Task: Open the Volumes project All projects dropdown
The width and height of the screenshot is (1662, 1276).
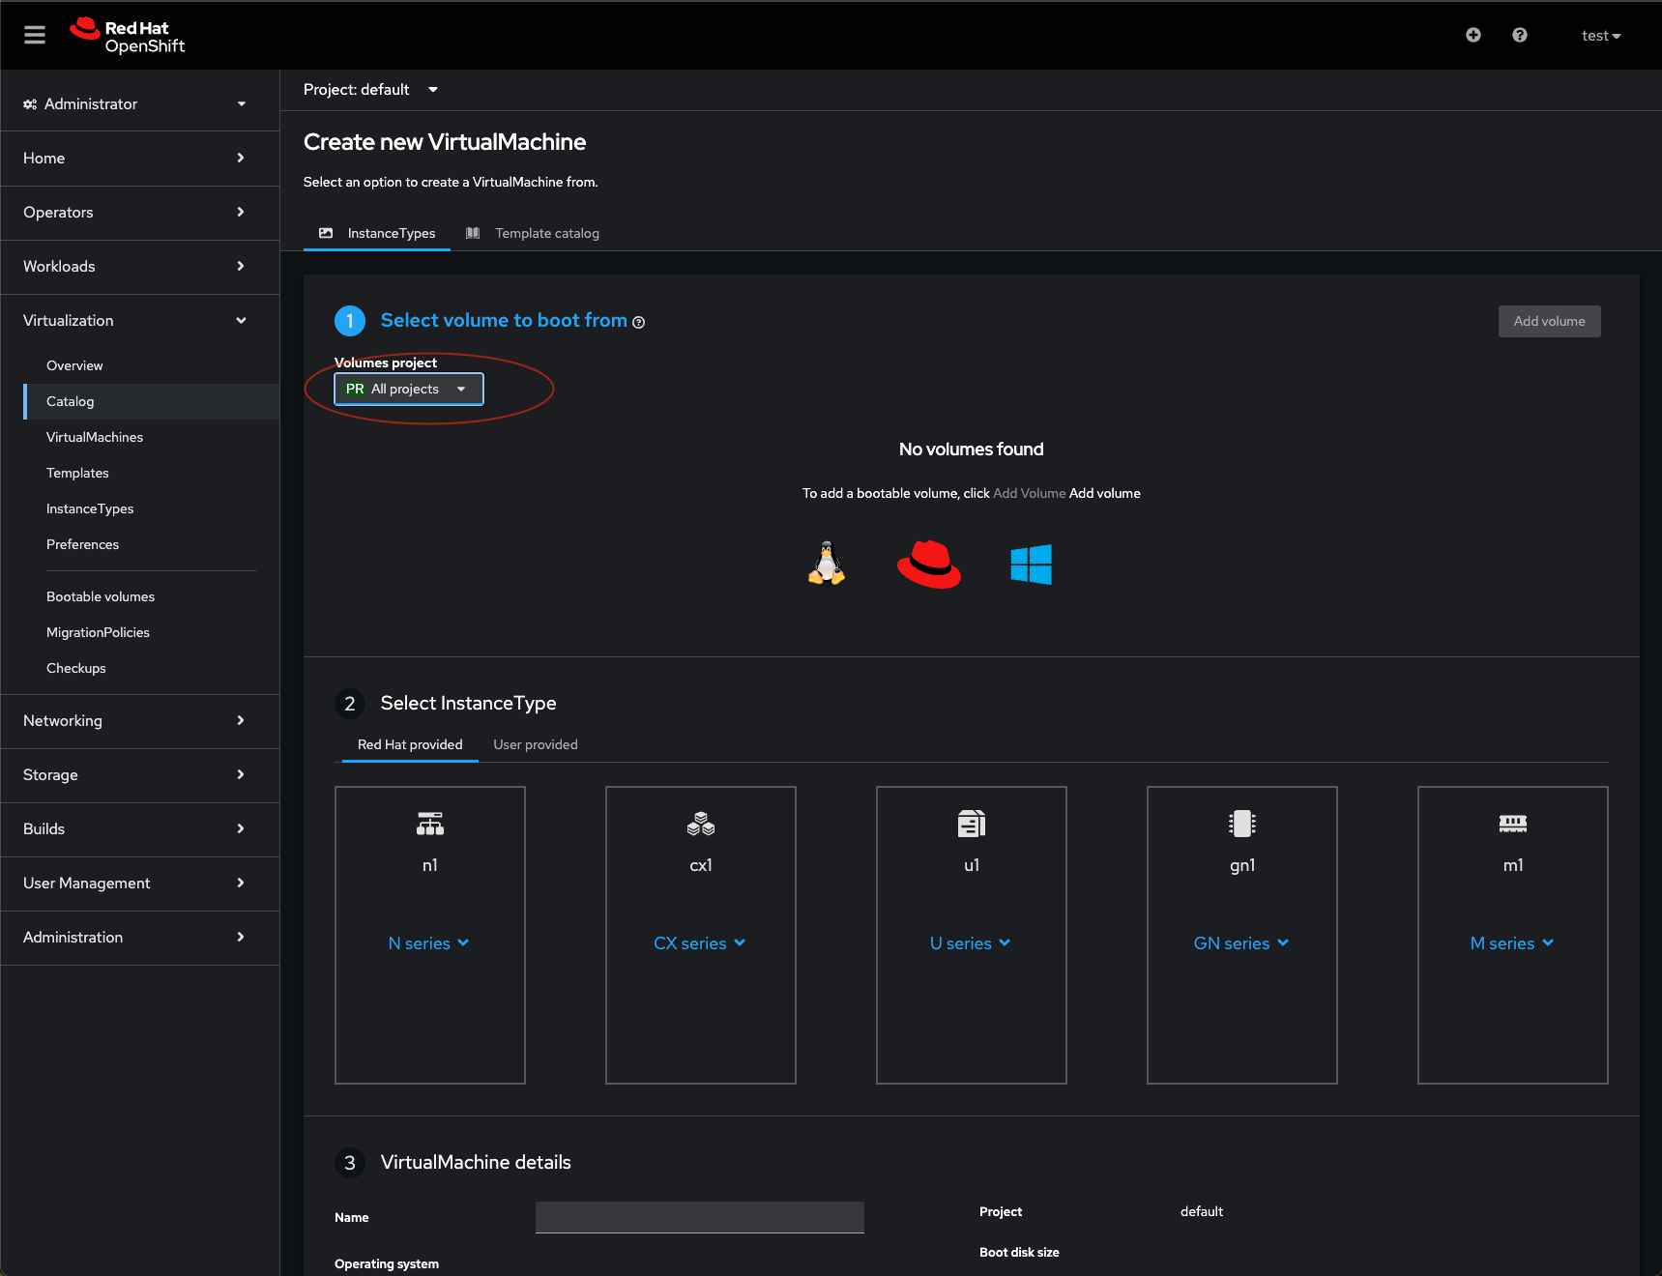Action: (408, 389)
